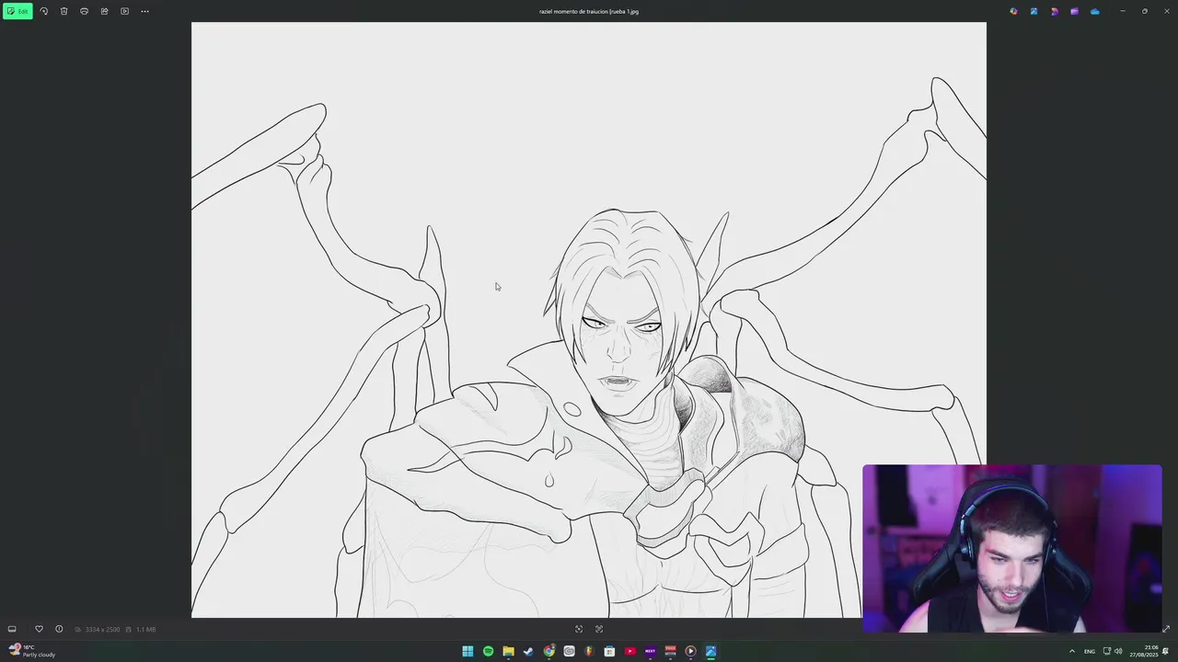Open the volume control in system tray
Screen dimensions: 1178x662
pyautogui.click(x=1118, y=651)
